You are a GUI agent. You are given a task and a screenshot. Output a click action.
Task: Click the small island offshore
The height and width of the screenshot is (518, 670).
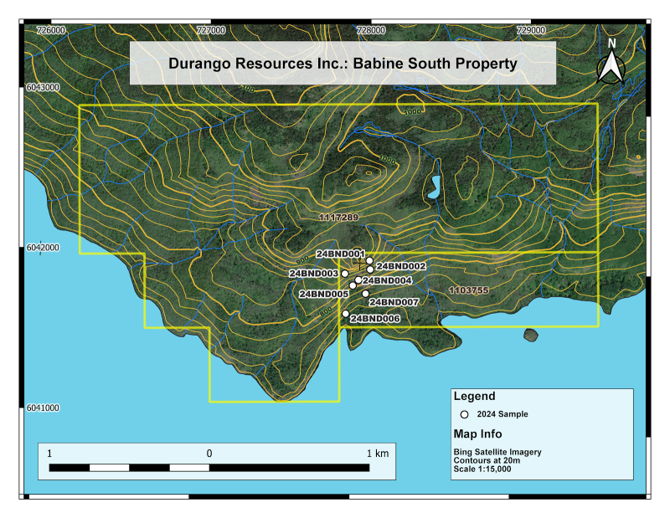point(531,335)
